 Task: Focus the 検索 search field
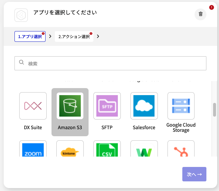pyautogui.click(x=110, y=63)
